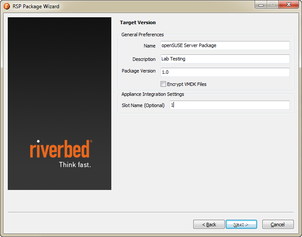The image size is (302, 237).
Task: Focus the Name input field
Action: [225, 45]
